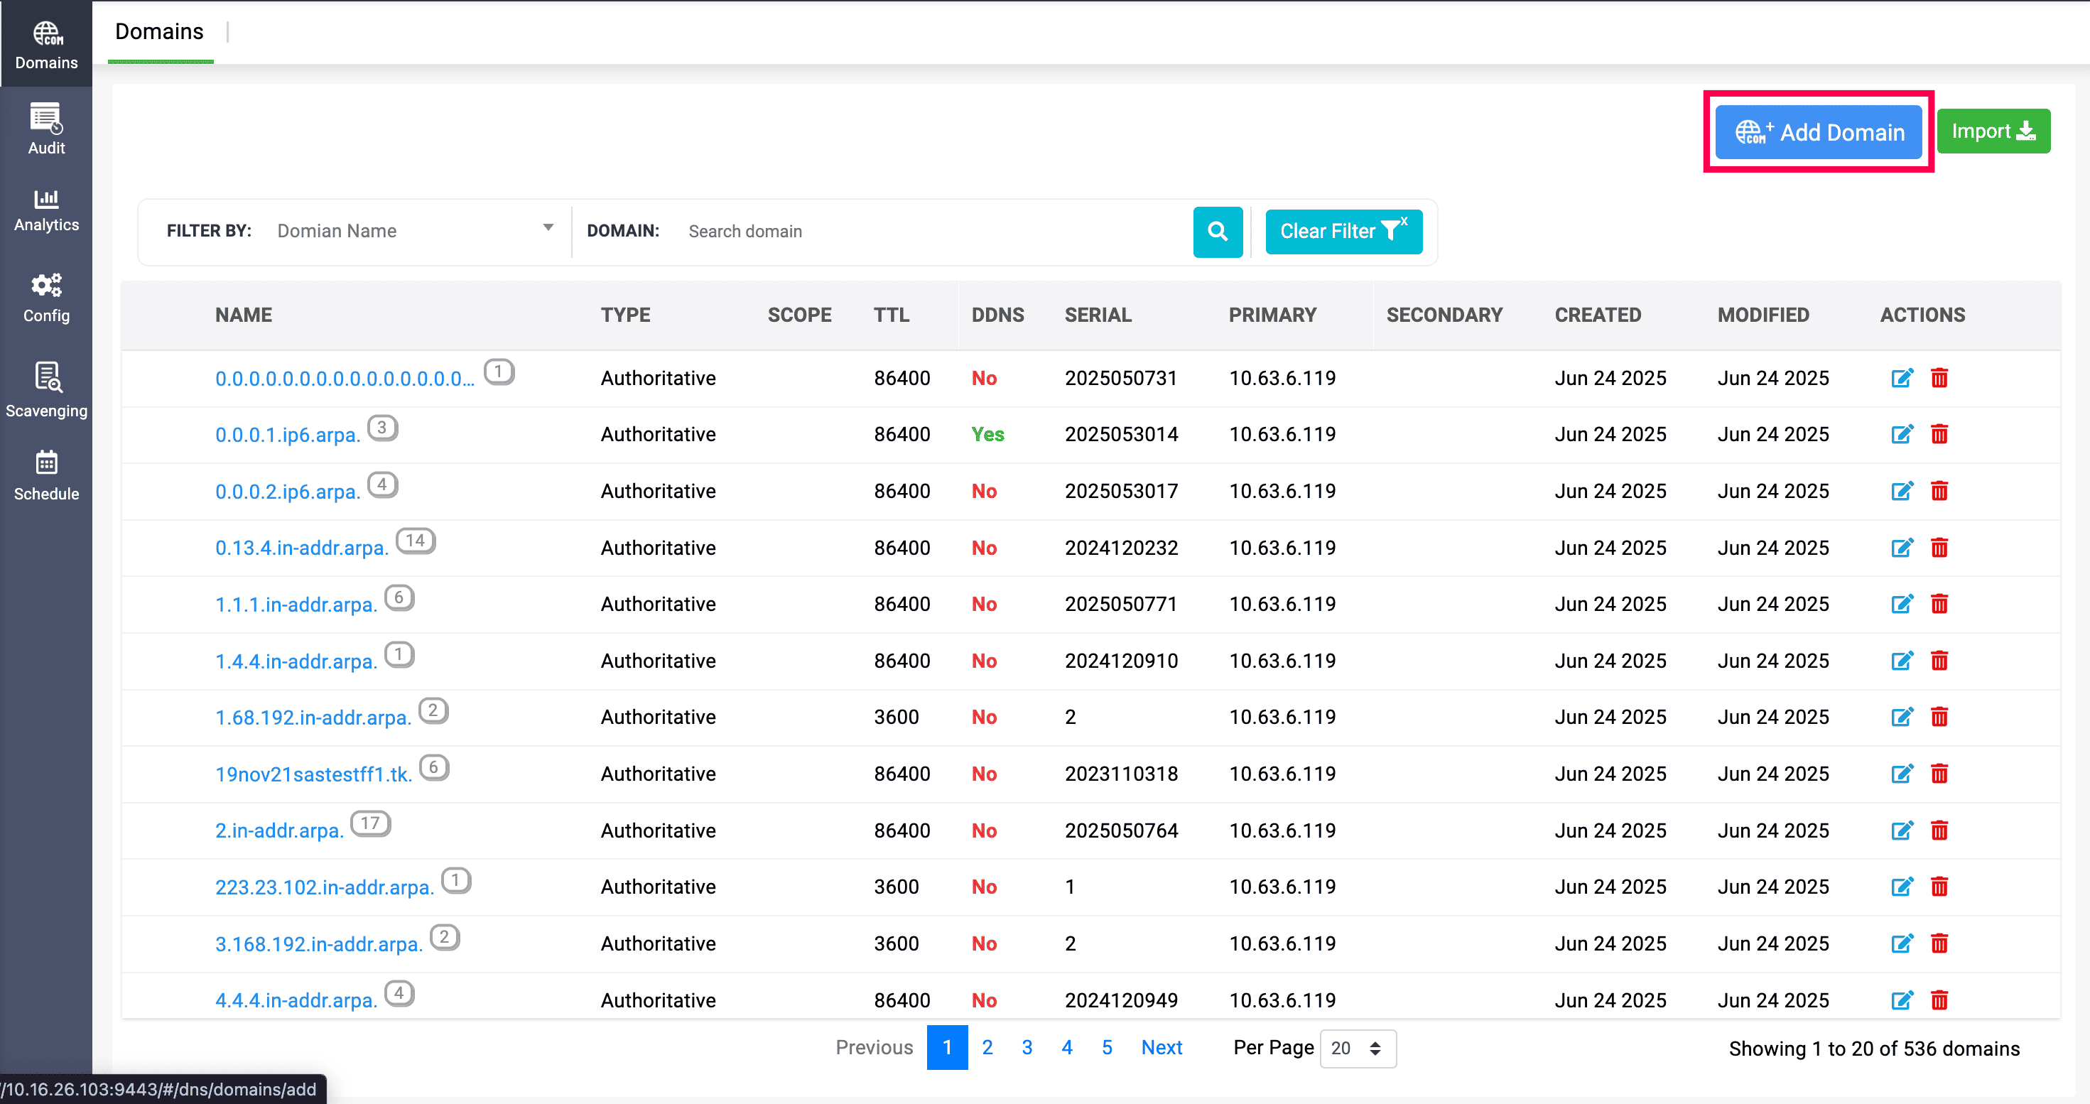The width and height of the screenshot is (2090, 1104).
Task: Open the Audit section in sidebar
Action: pyautogui.click(x=46, y=129)
